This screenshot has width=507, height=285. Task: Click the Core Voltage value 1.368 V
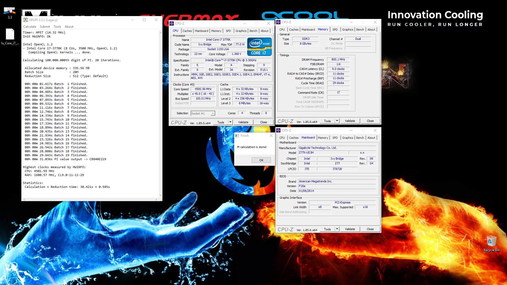236,54
